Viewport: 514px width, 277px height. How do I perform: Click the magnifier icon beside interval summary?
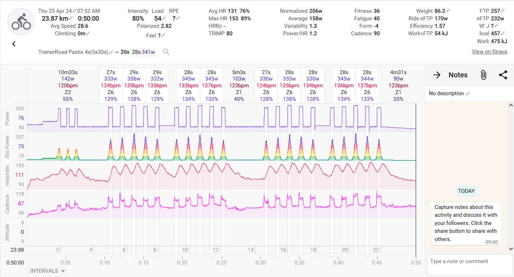[166, 52]
